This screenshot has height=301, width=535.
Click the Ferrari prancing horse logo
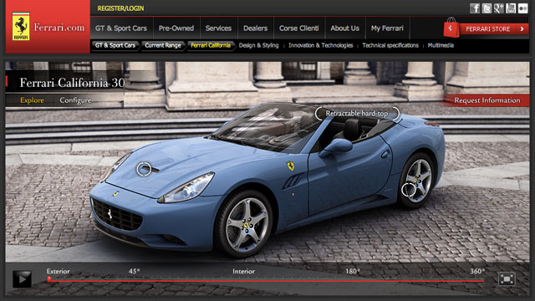coord(21,27)
